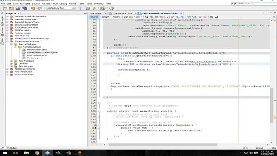This screenshot has width=277, height=156.
Task: Click the Stop Macro Recording icon
Action: tap(205, 17)
